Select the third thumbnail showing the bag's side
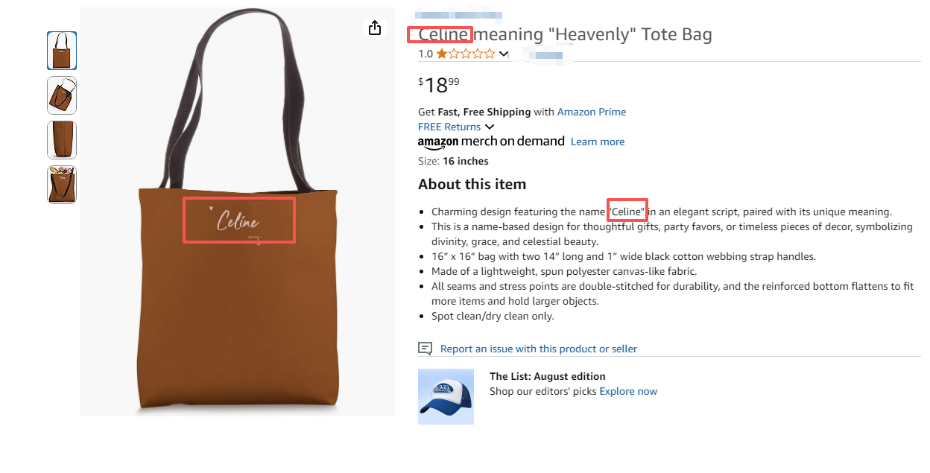This screenshot has height=473, width=930. pos(62,140)
